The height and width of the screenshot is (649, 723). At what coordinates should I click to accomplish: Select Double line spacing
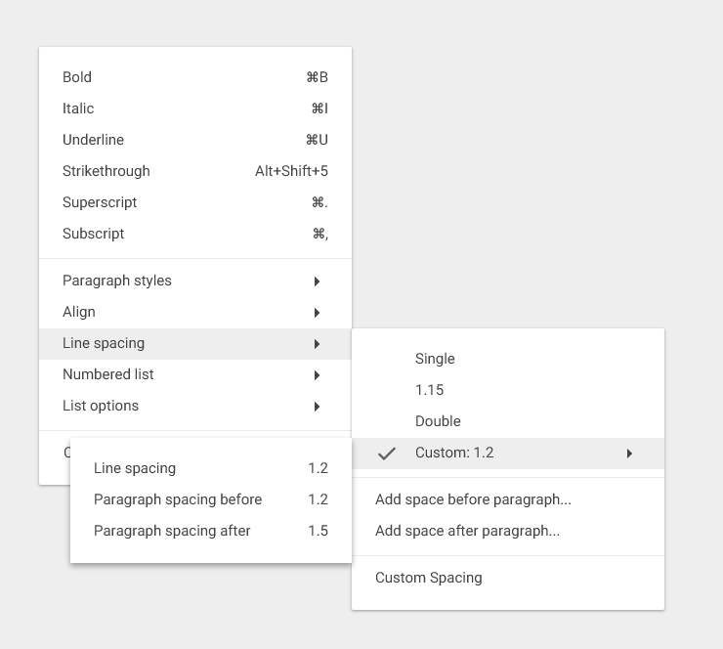coord(438,421)
